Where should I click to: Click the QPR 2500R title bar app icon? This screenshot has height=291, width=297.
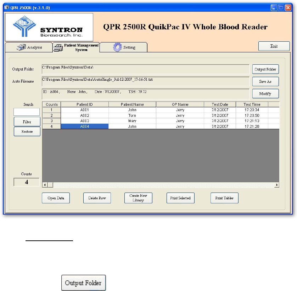(7, 7)
